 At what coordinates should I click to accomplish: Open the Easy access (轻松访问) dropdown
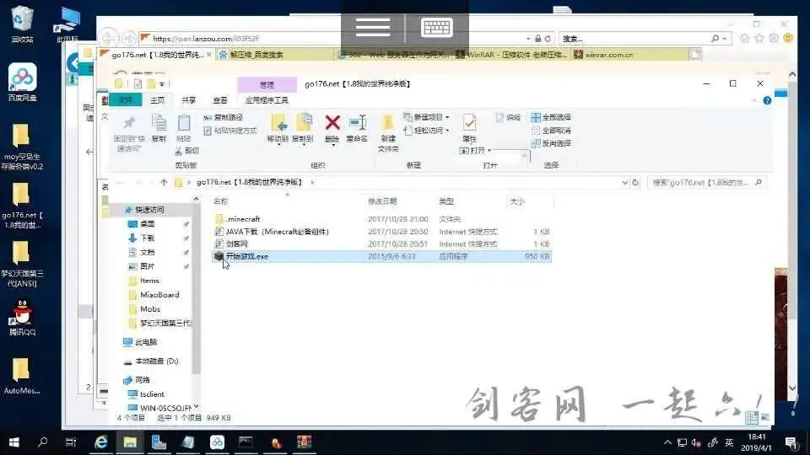click(x=426, y=131)
